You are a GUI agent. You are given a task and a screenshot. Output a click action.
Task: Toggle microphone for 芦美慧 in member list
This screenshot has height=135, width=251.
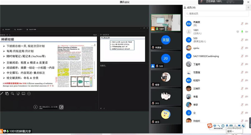(242, 23)
